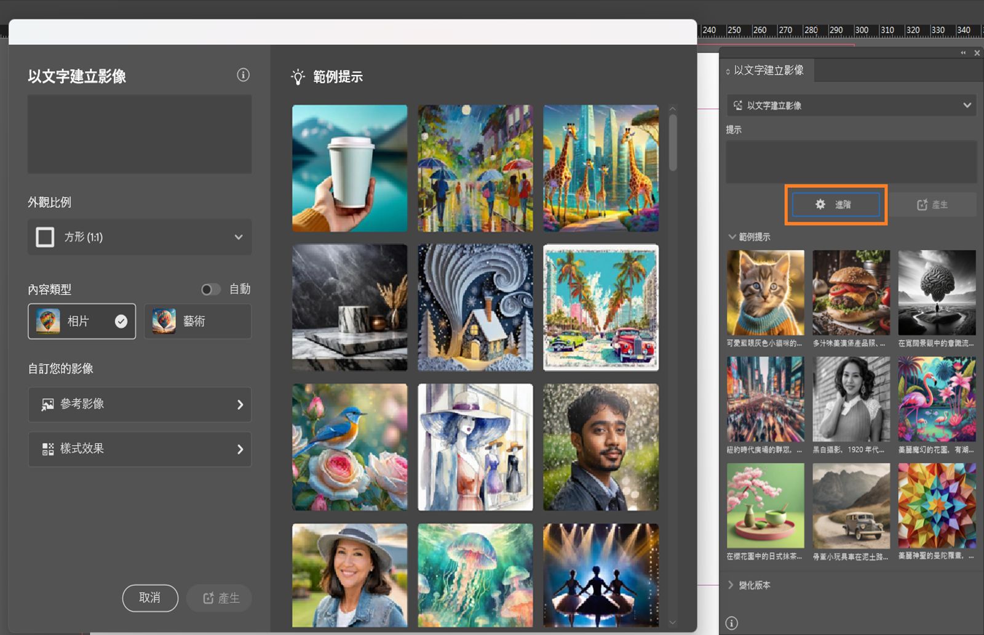Close the Text to Image panel

[977, 53]
